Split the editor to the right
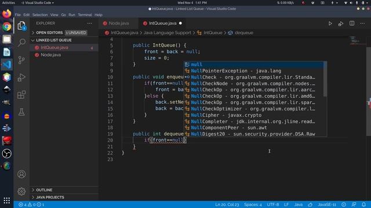The image size is (371, 208). [x=352, y=23]
